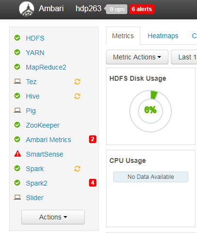The width and height of the screenshot is (197, 233).
Task: Open the Last 1 time range dropdown
Action: tap(184, 57)
